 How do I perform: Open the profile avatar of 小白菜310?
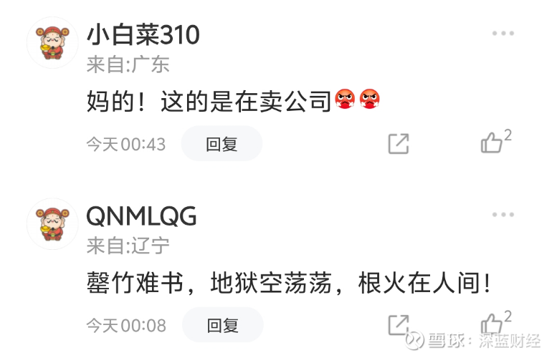pos(52,42)
